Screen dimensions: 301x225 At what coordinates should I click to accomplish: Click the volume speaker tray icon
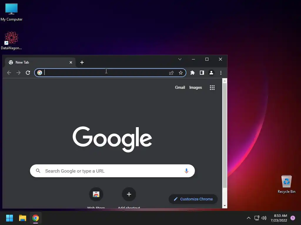(x=264, y=218)
